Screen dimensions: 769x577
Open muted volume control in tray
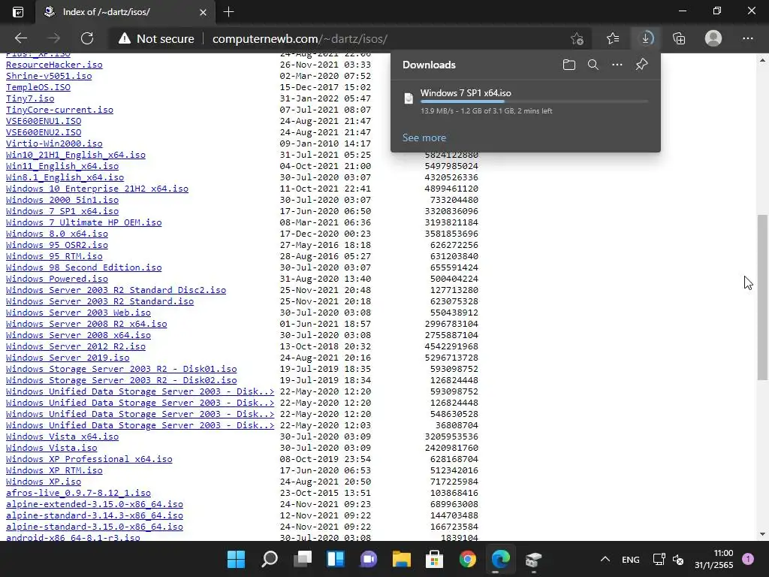tap(678, 559)
